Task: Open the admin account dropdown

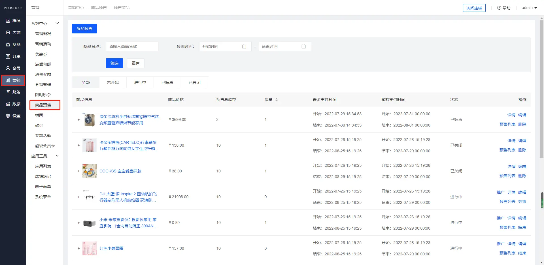Action: point(529,8)
